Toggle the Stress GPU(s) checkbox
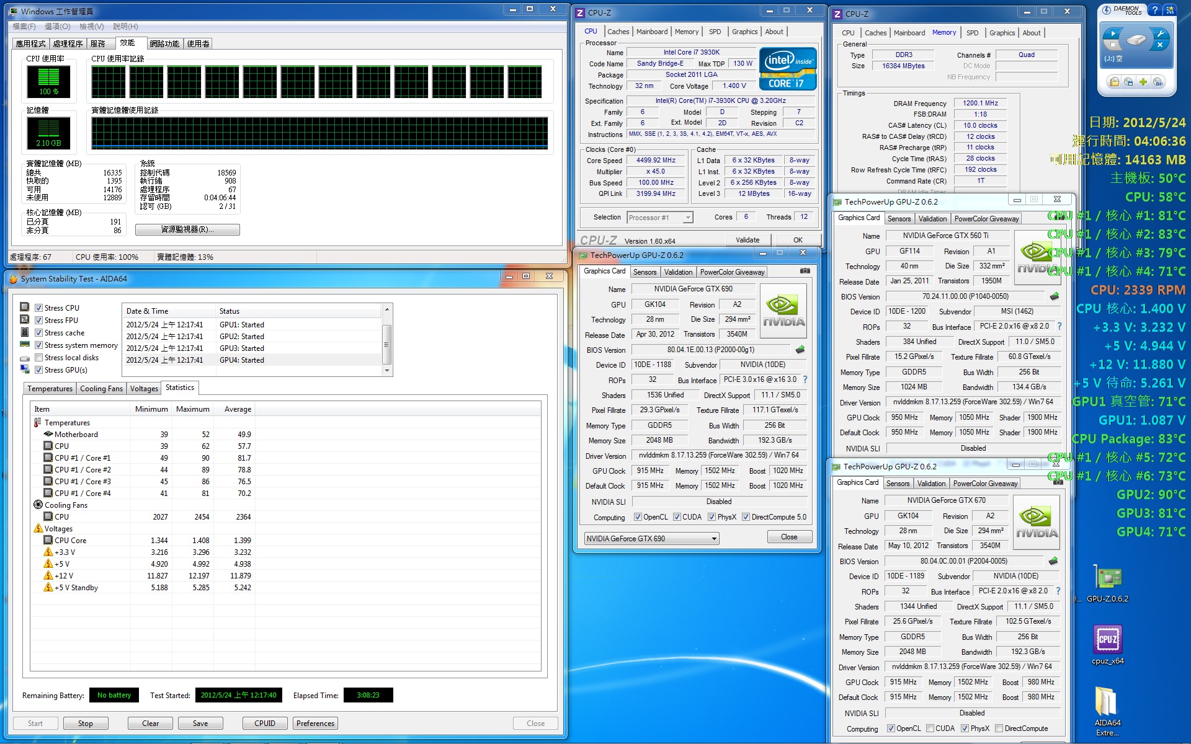This screenshot has height=744, width=1191. click(38, 370)
